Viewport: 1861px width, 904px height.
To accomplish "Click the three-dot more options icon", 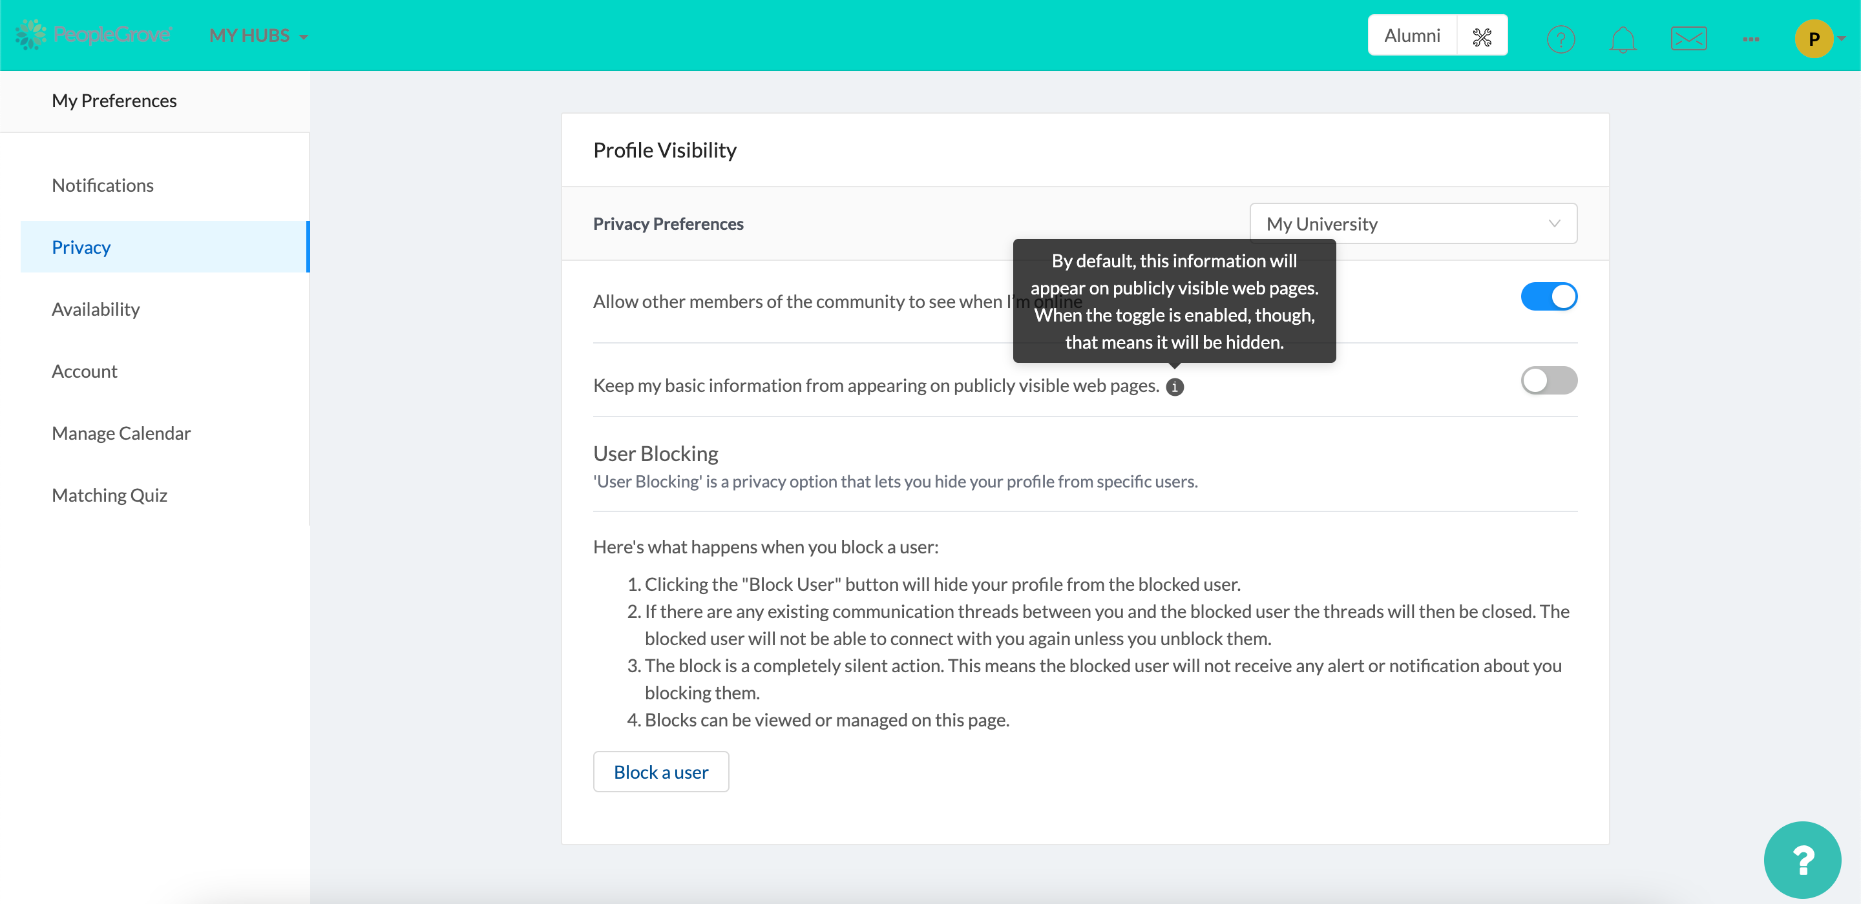I will pyautogui.click(x=1751, y=39).
